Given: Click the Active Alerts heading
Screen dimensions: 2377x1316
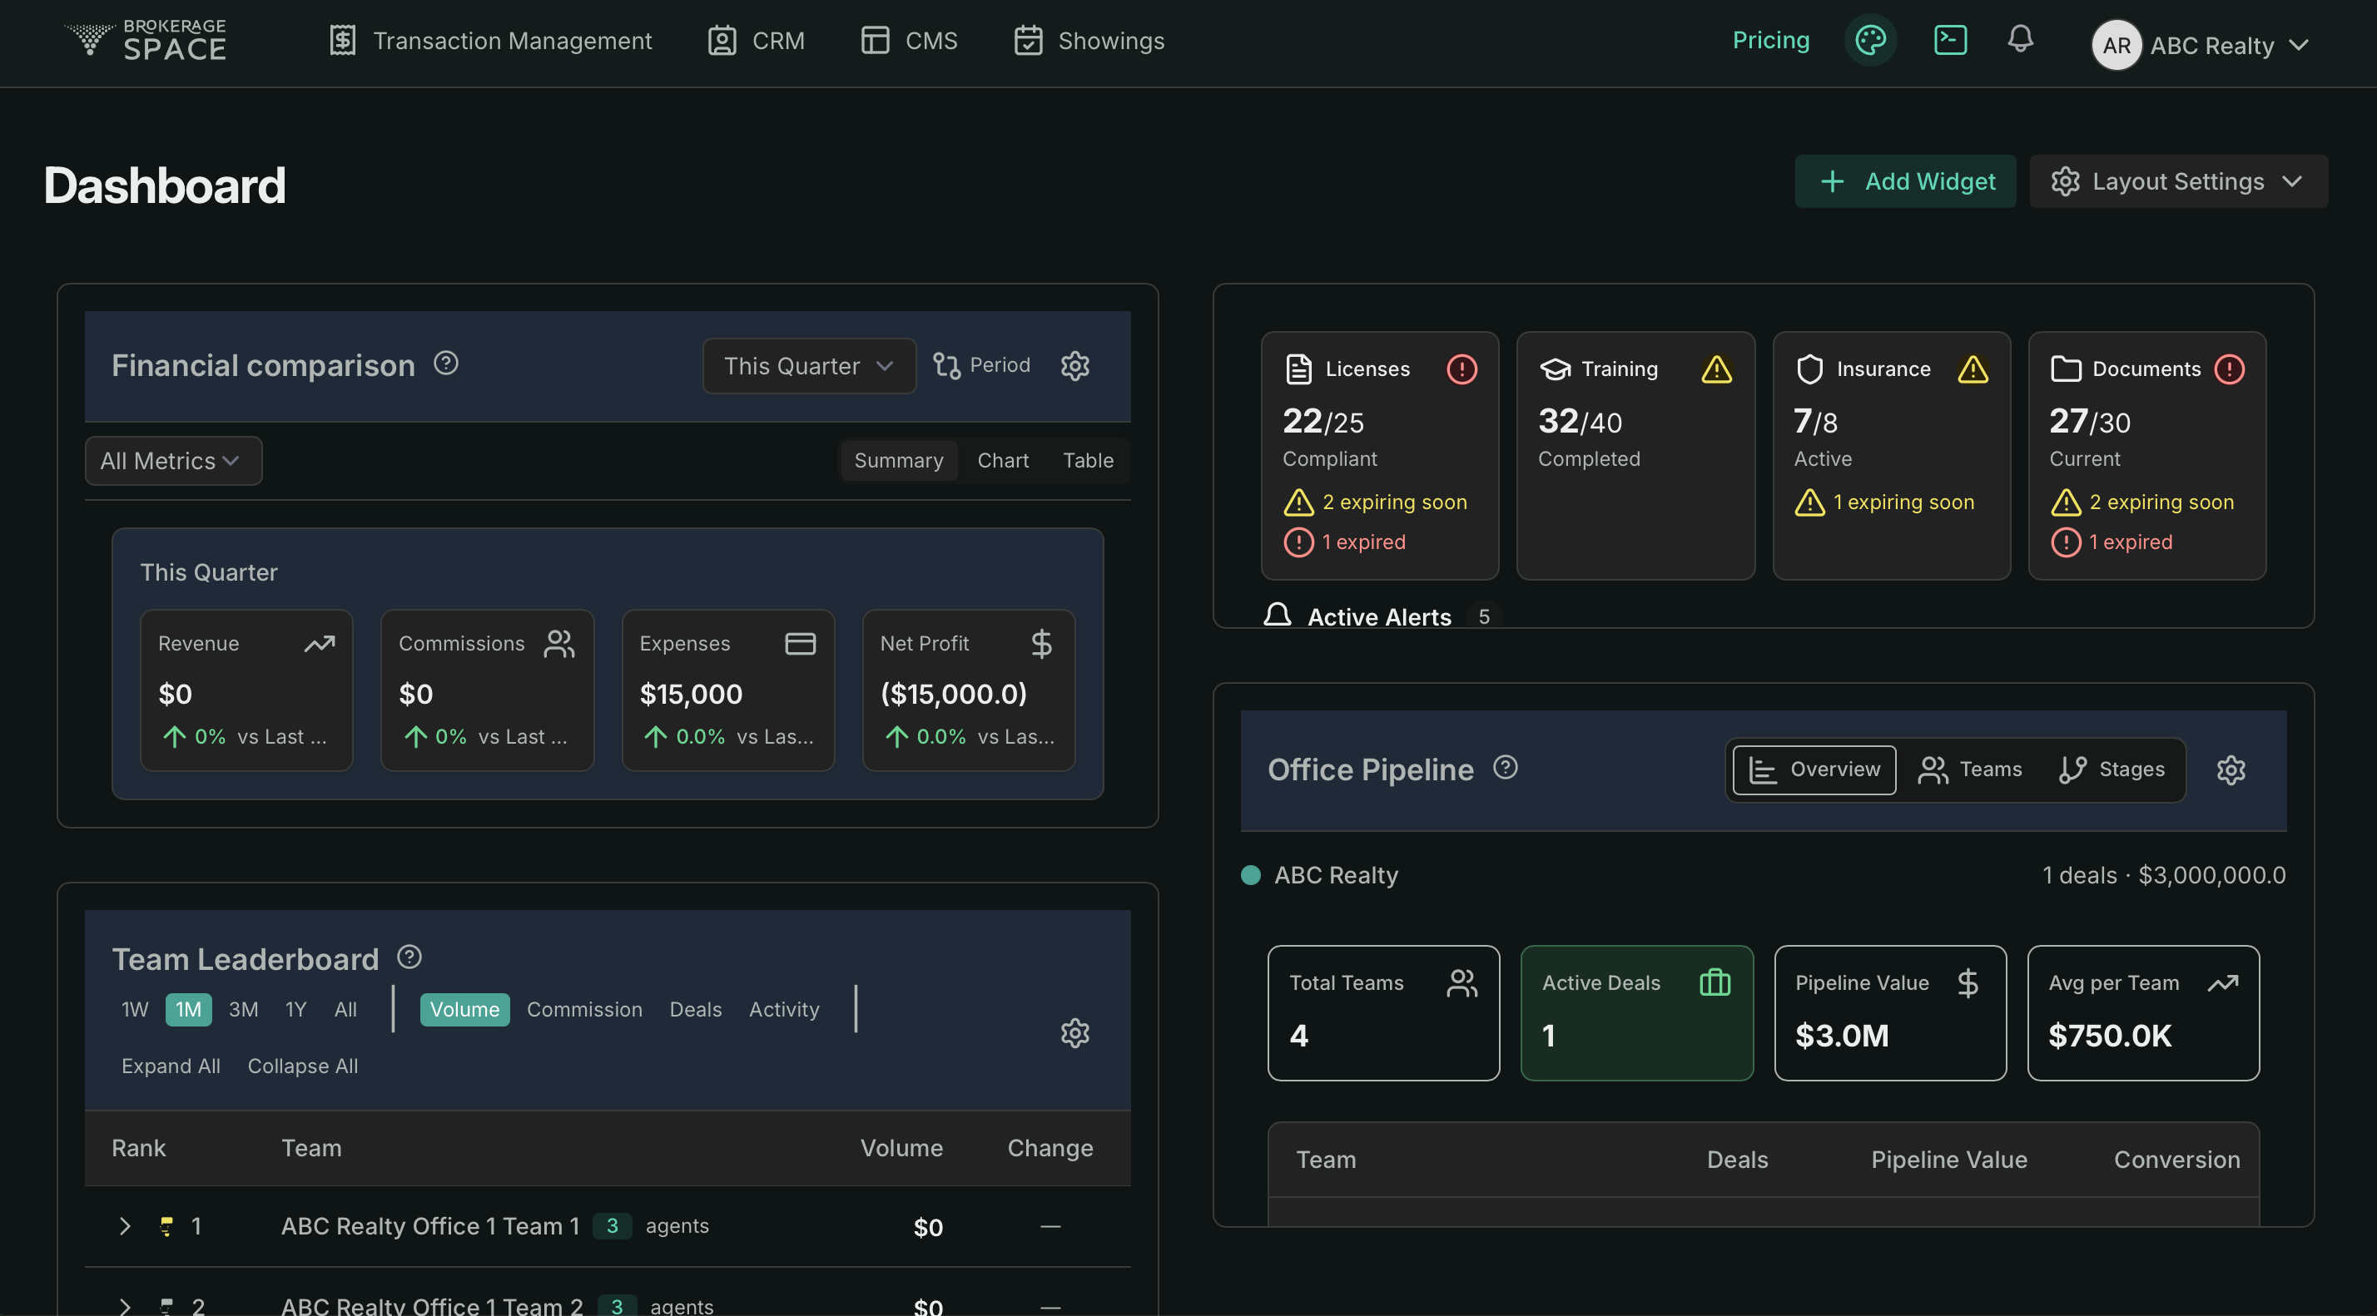Looking at the screenshot, I should [x=1380, y=617].
